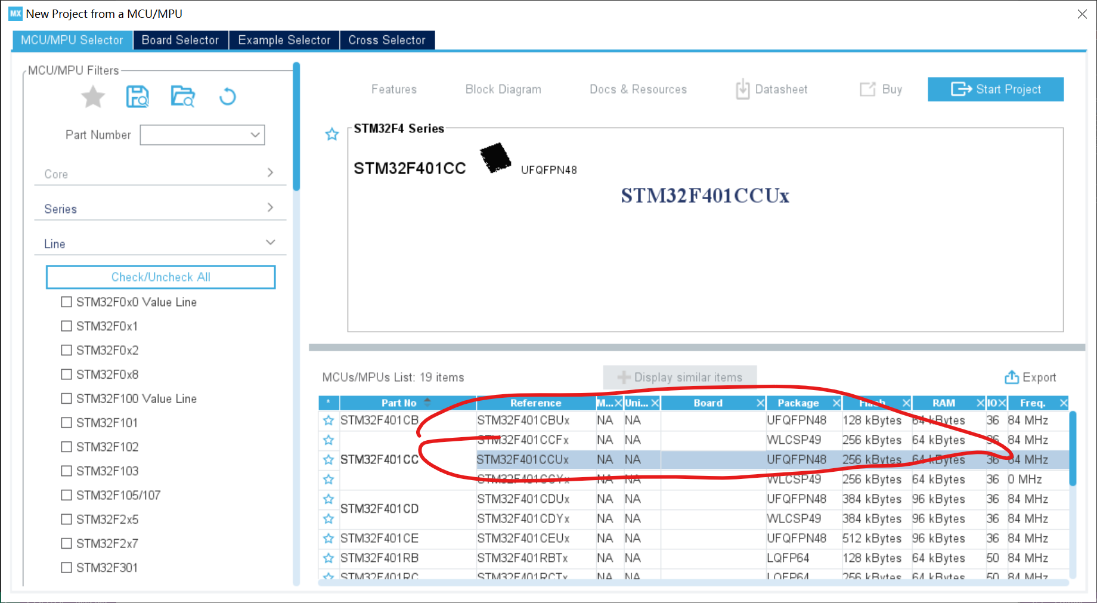This screenshot has height=603, width=1097.
Task: Click the Start Project button
Action: click(995, 89)
